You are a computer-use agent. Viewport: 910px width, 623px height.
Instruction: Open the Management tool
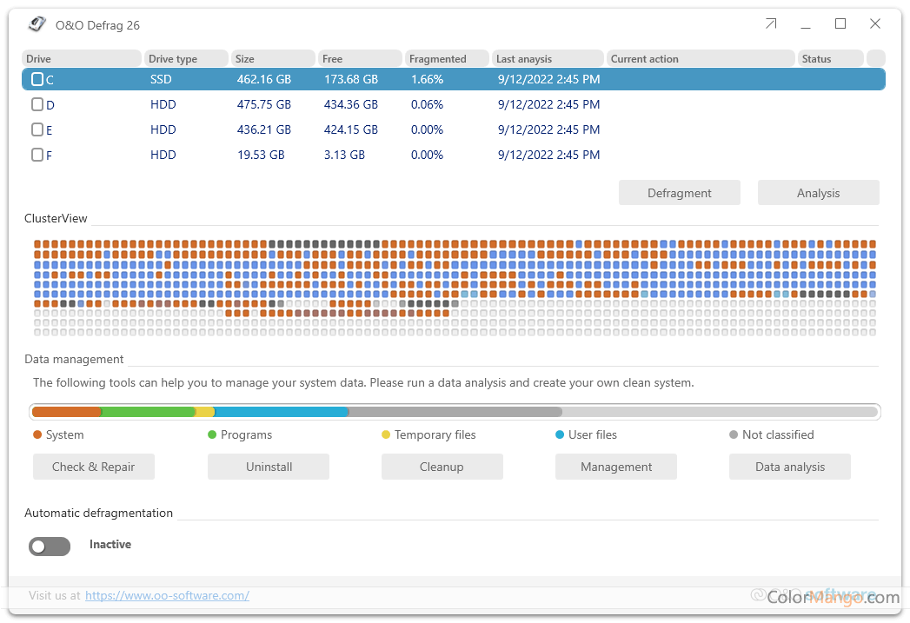[615, 467]
